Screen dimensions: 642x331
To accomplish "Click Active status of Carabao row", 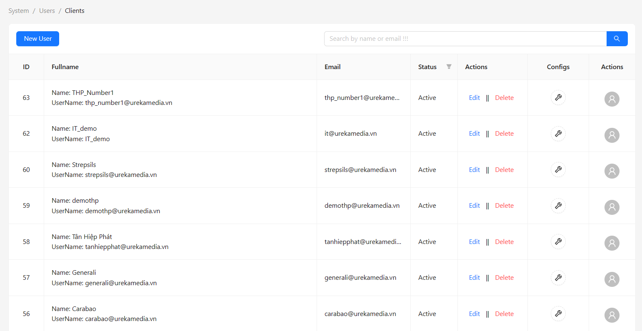I will pyautogui.click(x=427, y=314).
